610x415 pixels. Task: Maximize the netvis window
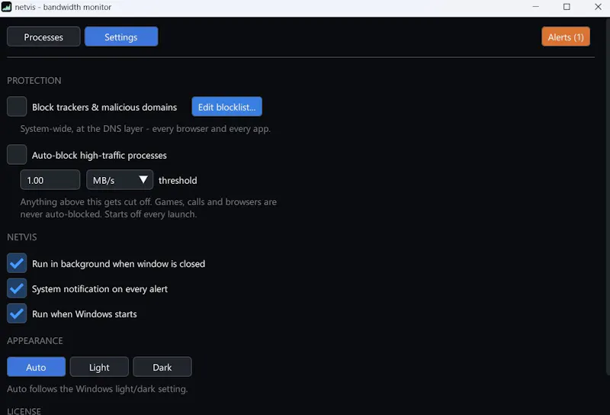567,7
